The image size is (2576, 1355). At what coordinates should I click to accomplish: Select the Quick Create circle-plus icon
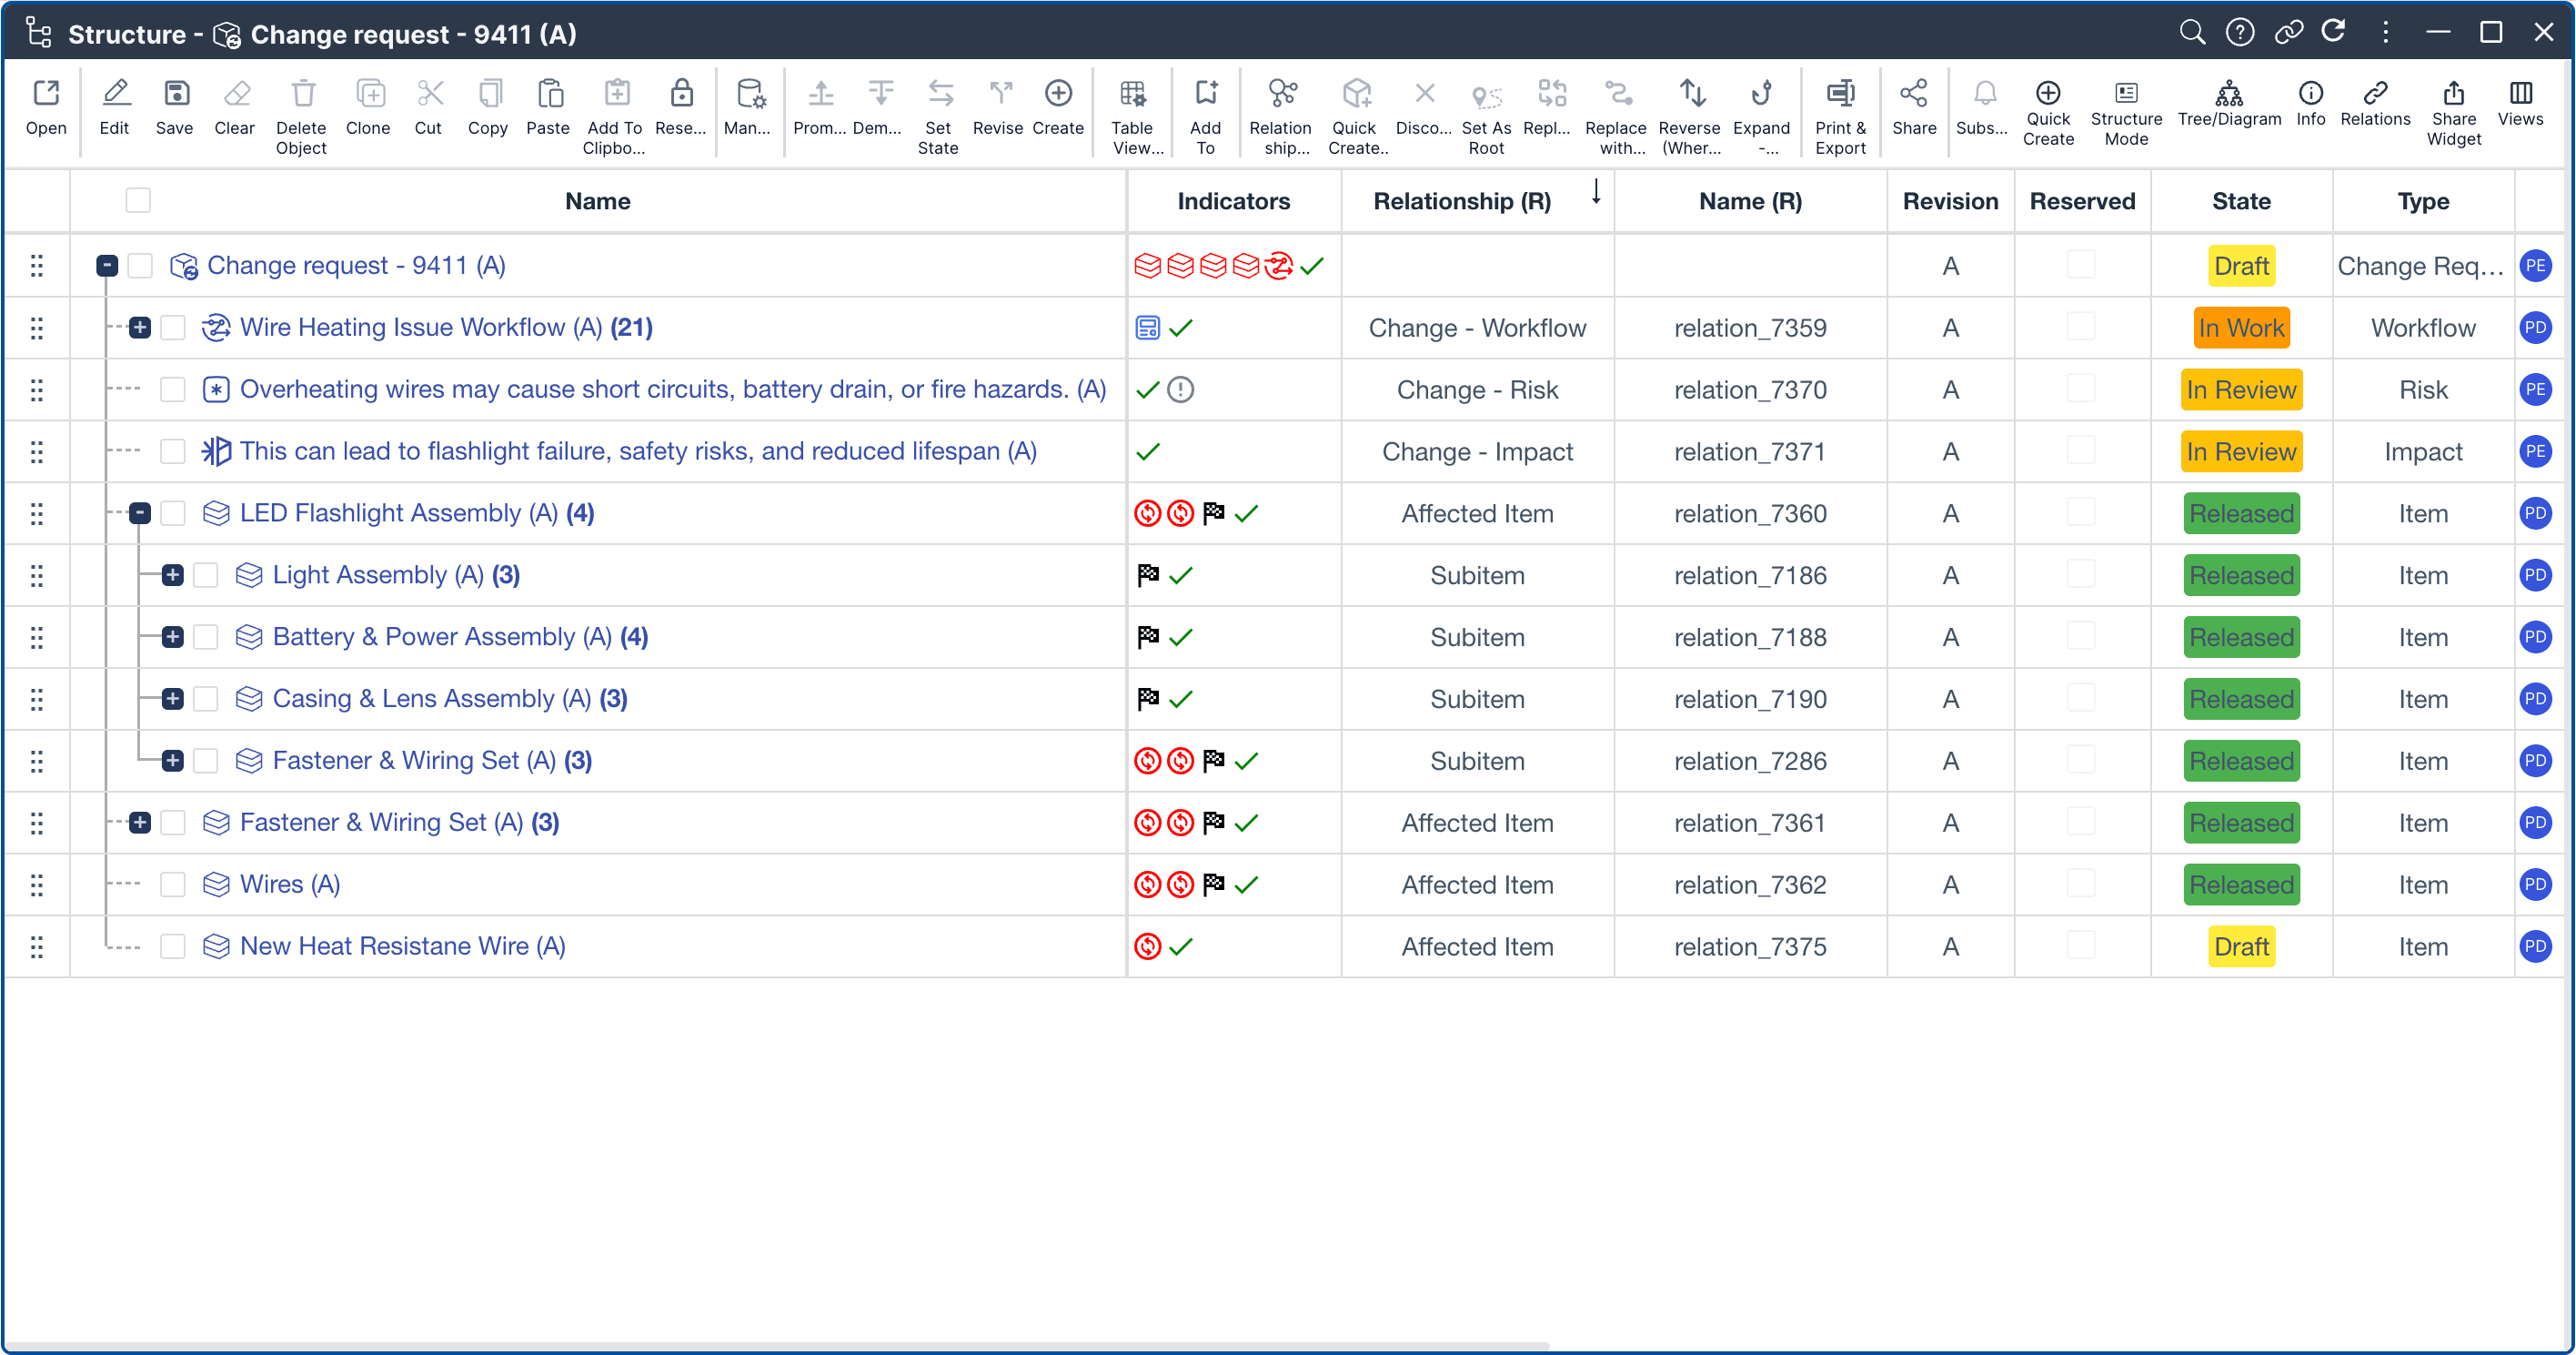click(2047, 94)
